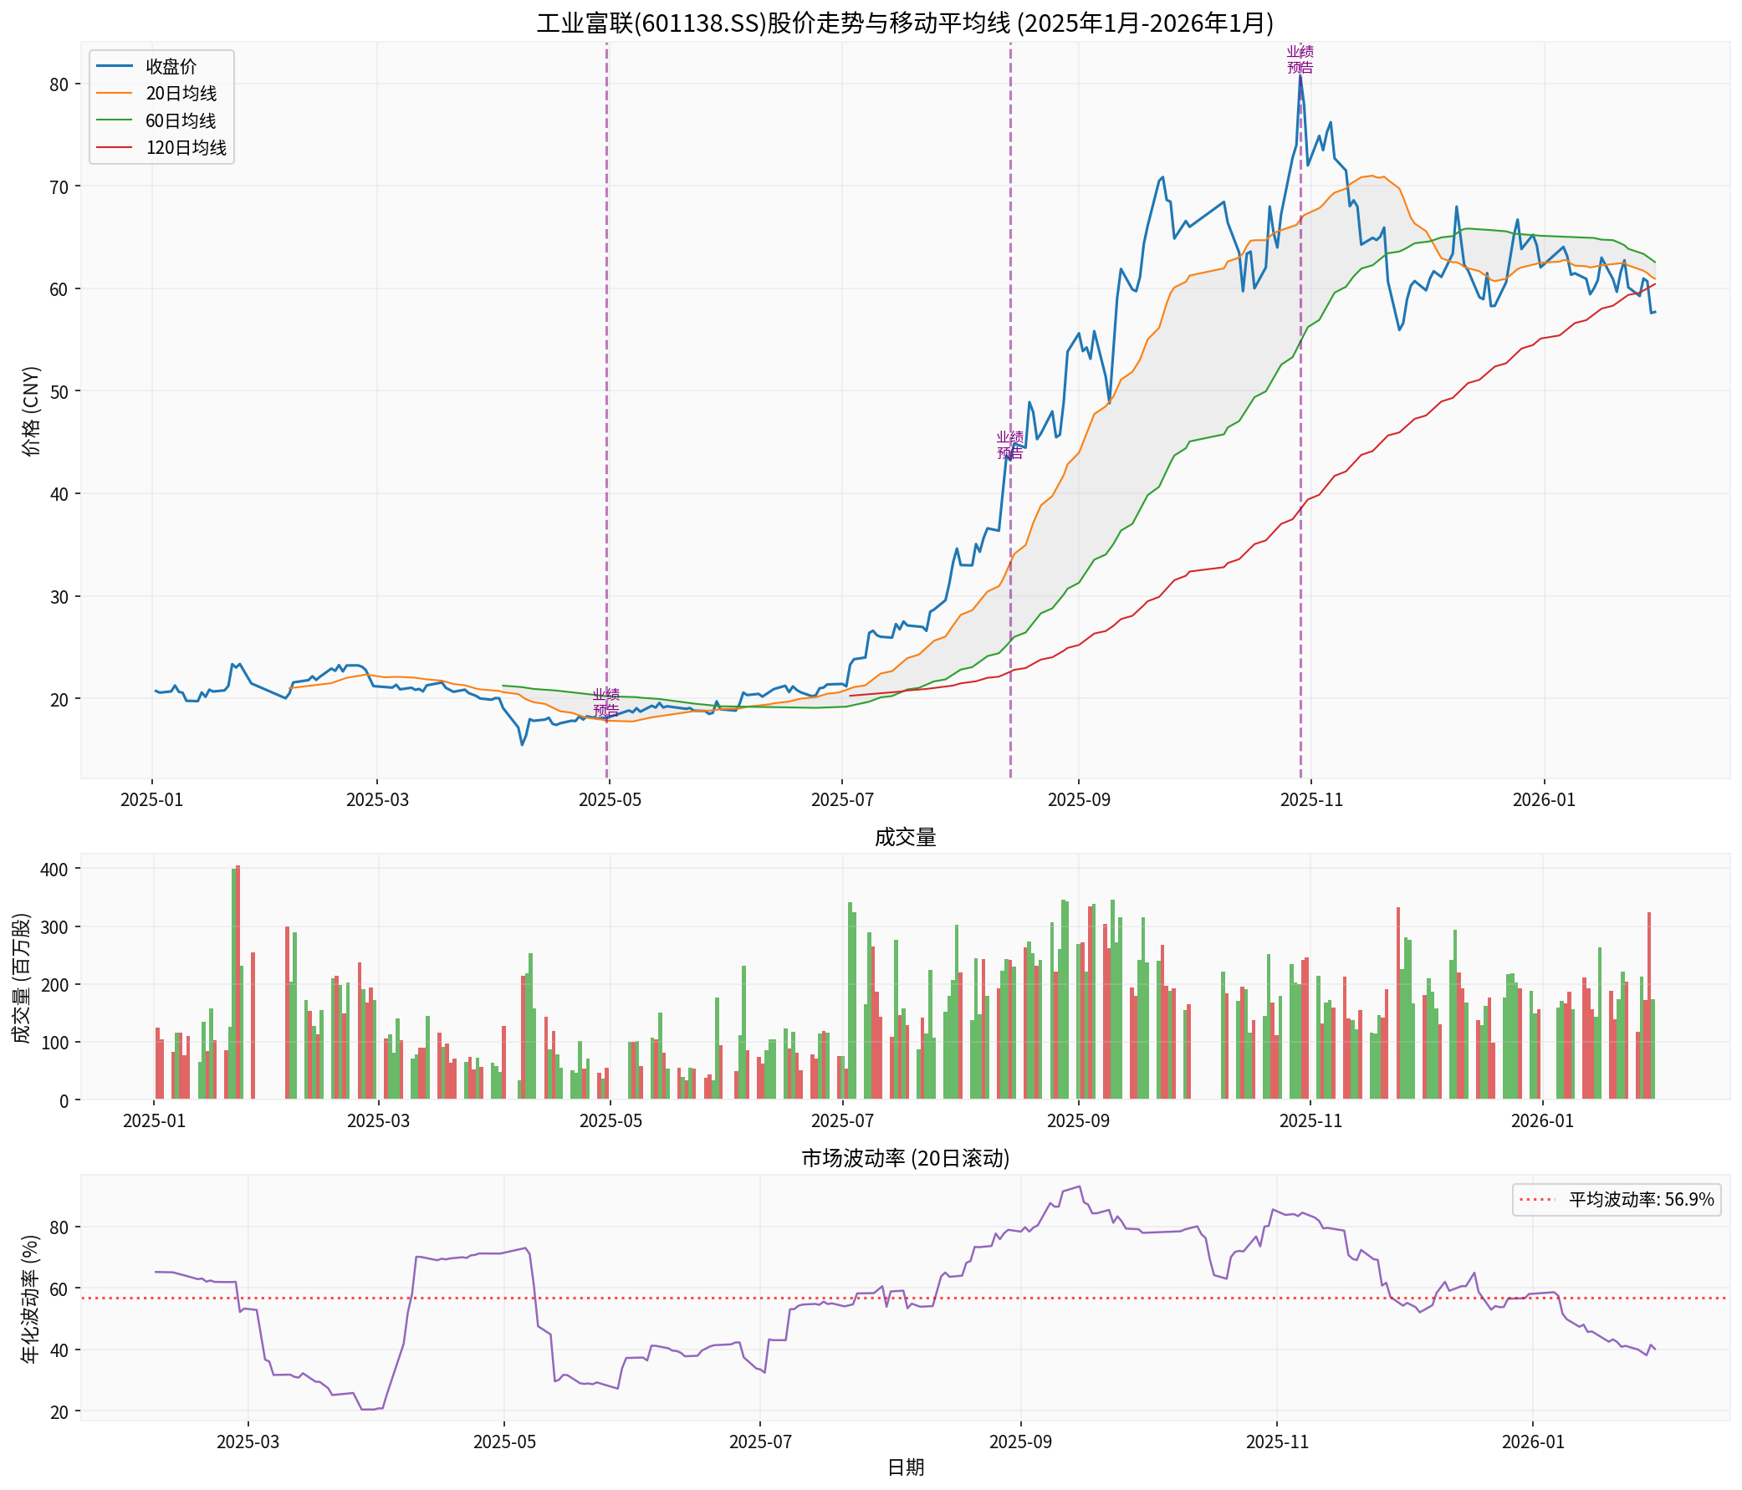1742x1490 pixels.
Task: Click the red 120日均线 legend line swatch
Action: (x=115, y=148)
